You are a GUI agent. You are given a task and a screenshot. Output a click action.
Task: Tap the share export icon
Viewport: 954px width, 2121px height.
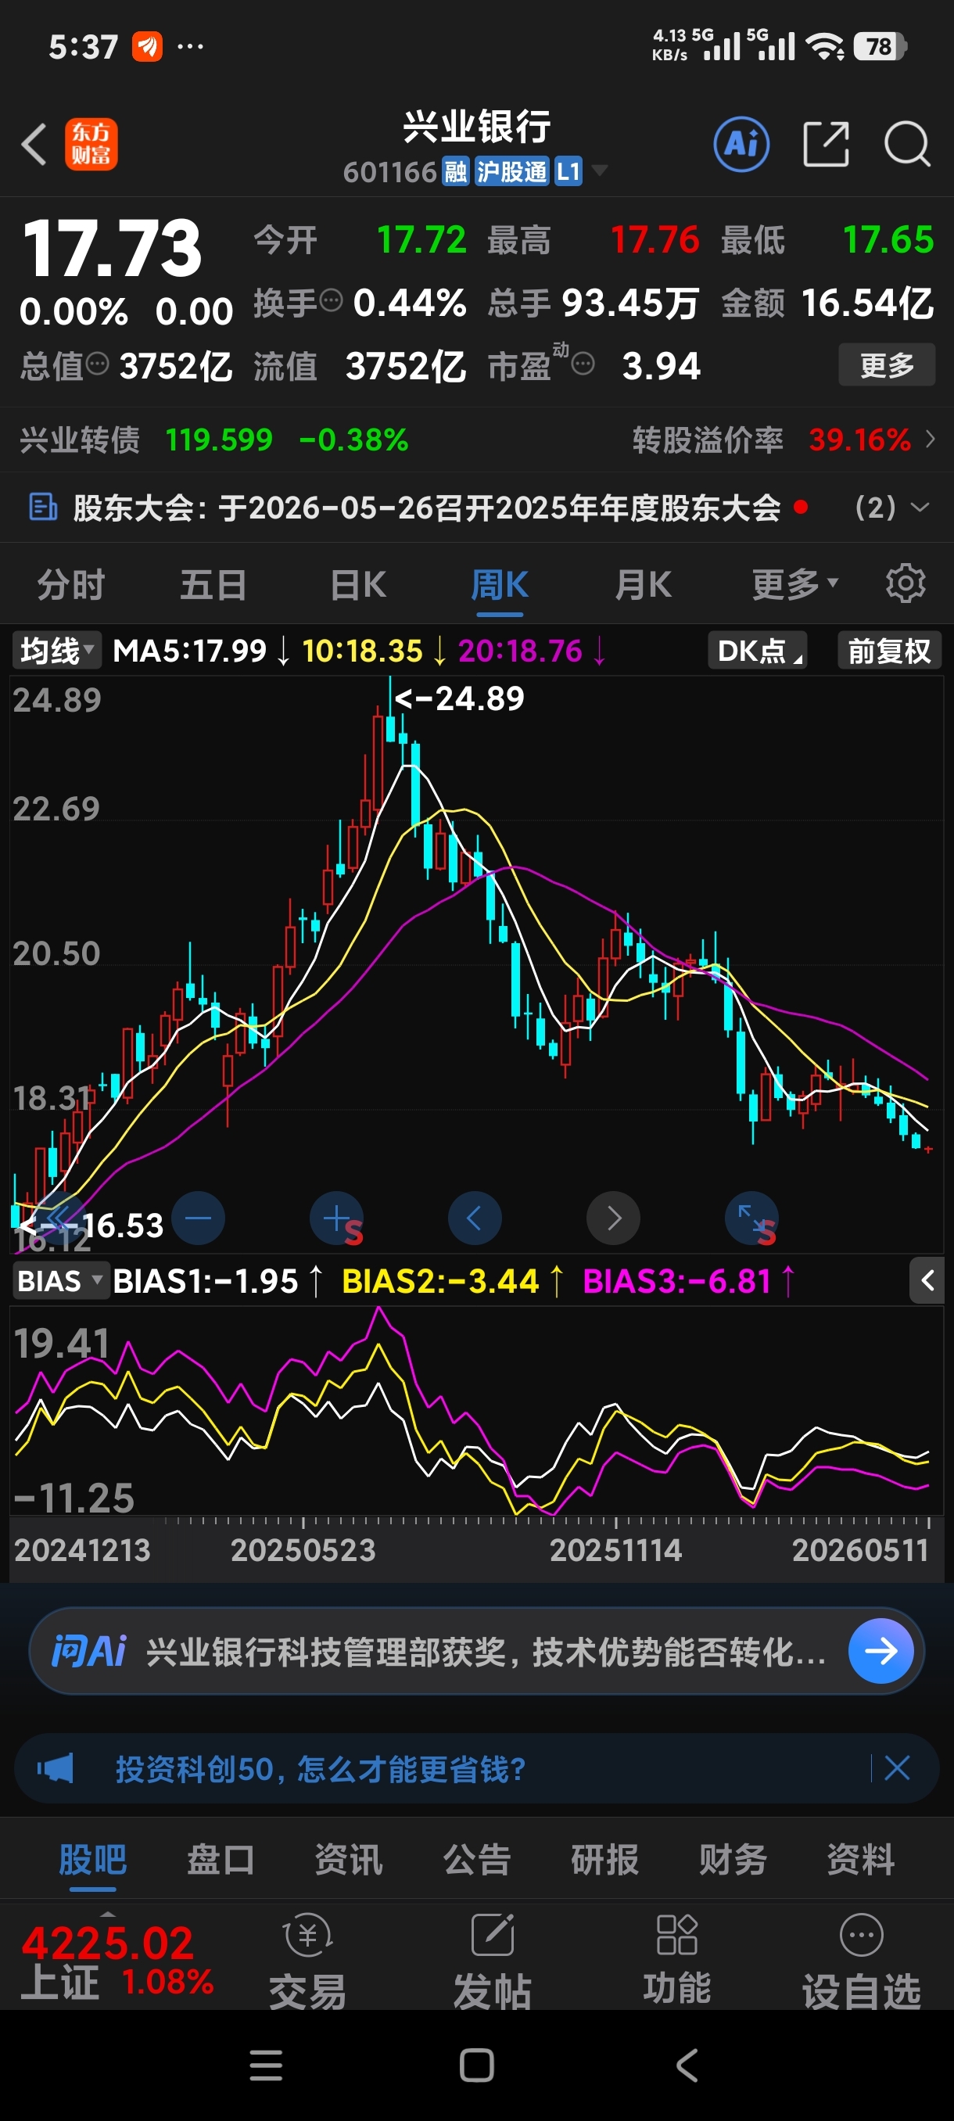pos(826,144)
